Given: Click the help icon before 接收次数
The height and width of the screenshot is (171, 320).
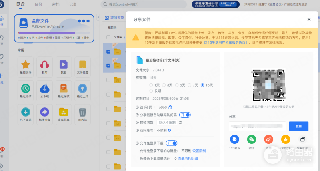Looking at the screenshot, I should (137, 123).
